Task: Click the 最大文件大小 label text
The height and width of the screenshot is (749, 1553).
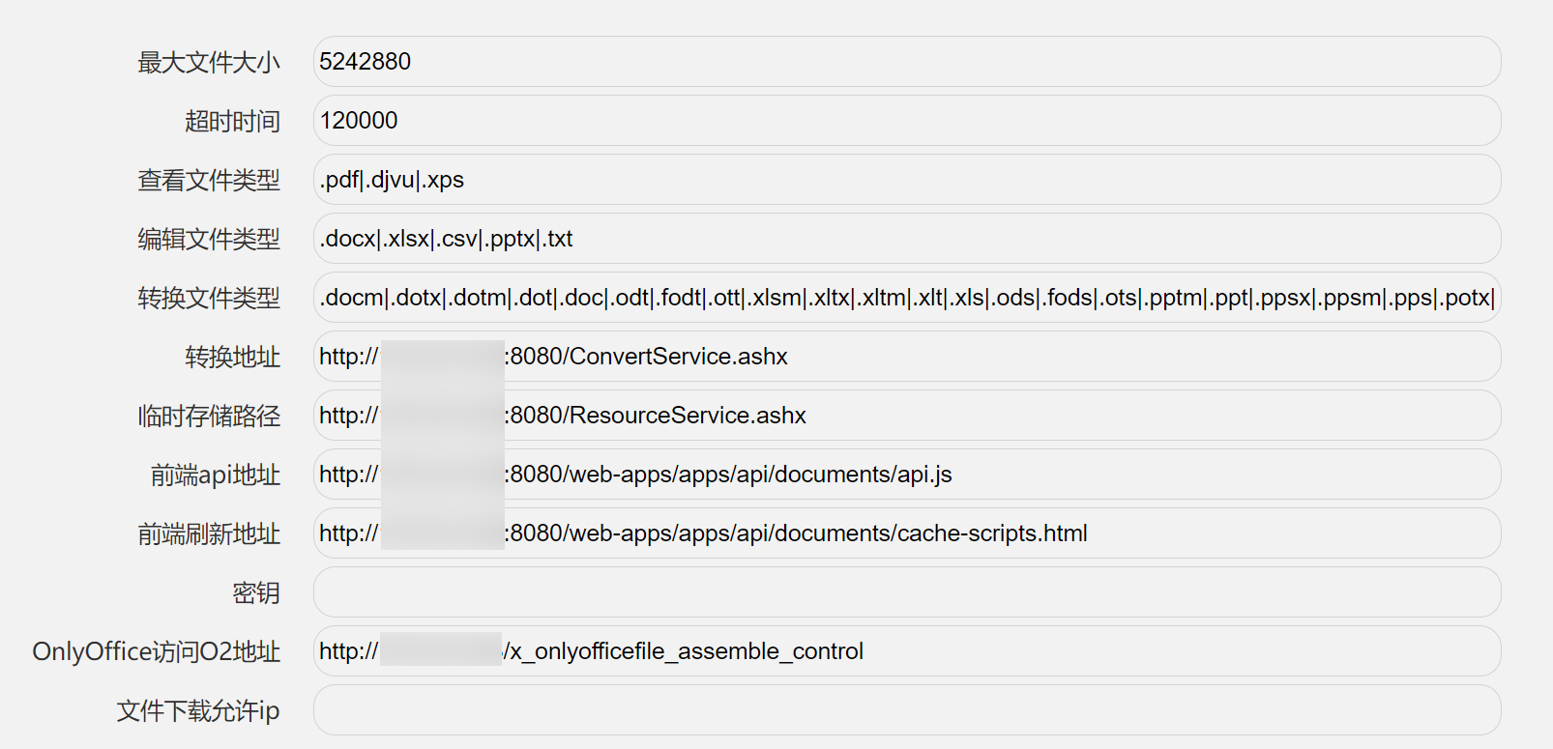Action: [x=209, y=63]
